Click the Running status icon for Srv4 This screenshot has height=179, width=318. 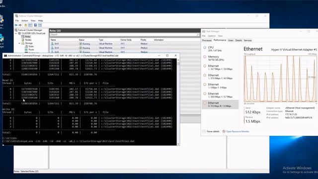80,48
